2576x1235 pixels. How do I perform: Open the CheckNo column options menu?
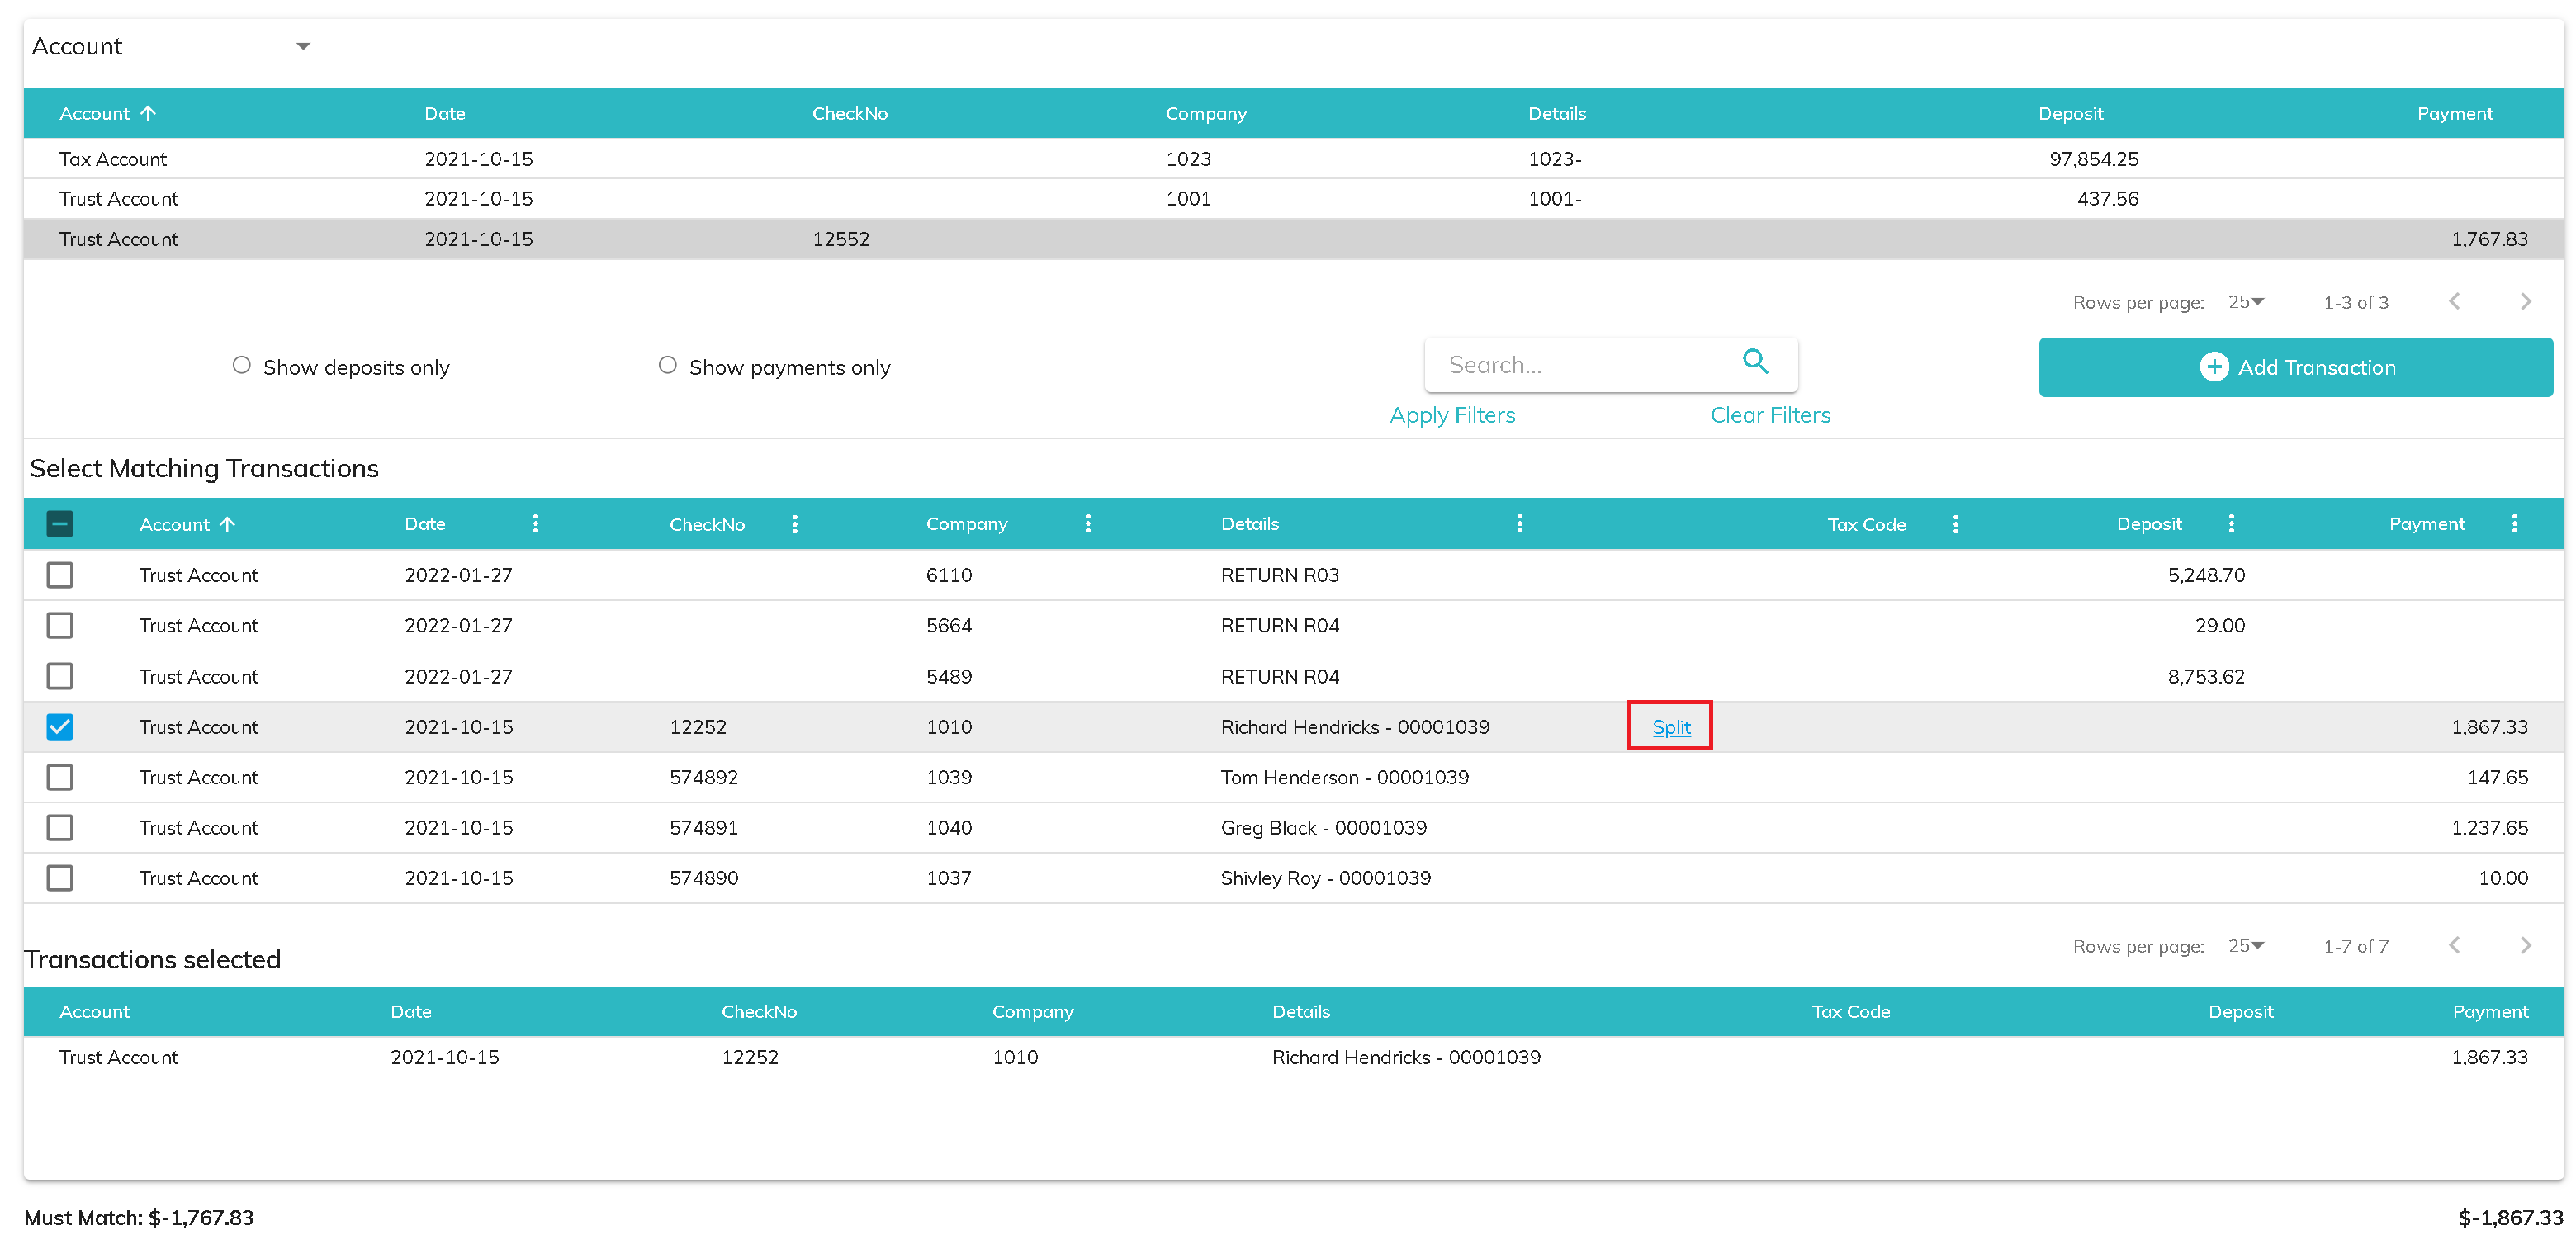[x=794, y=523]
